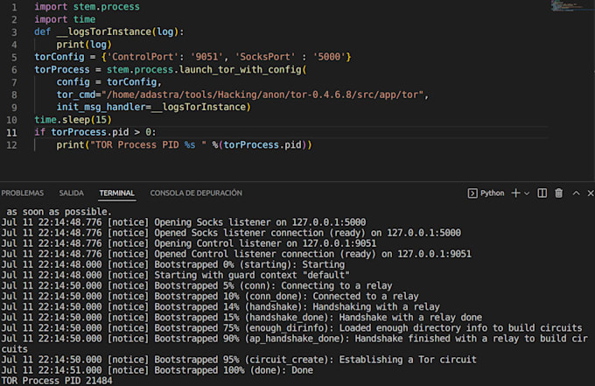Maximize panel size using the chevron-up icon
Image resolution: width=595 pixels, height=386 pixels.
coord(576,193)
